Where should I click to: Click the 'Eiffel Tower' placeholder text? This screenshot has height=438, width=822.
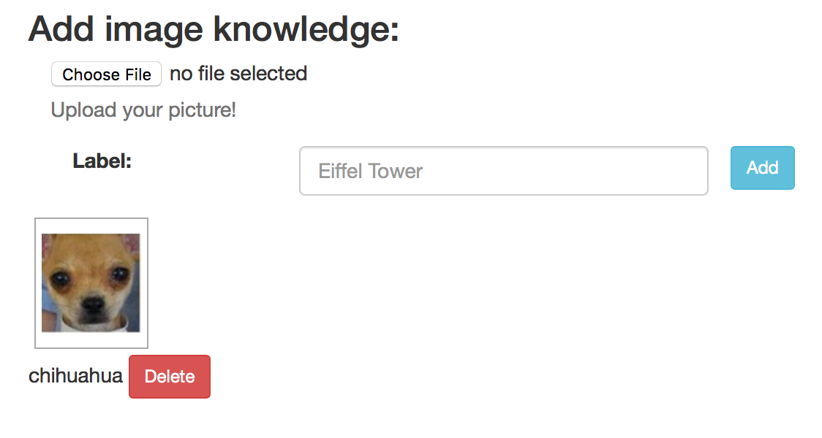tap(370, 171)
